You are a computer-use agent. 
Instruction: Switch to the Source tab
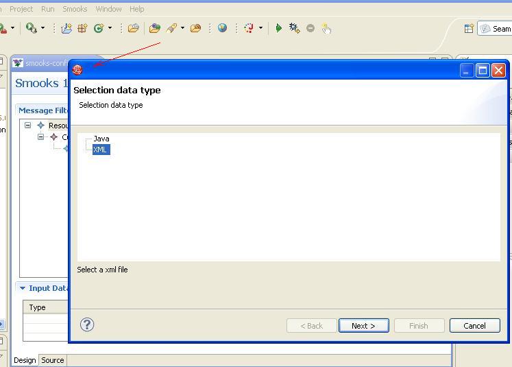(x=53, y=360)
